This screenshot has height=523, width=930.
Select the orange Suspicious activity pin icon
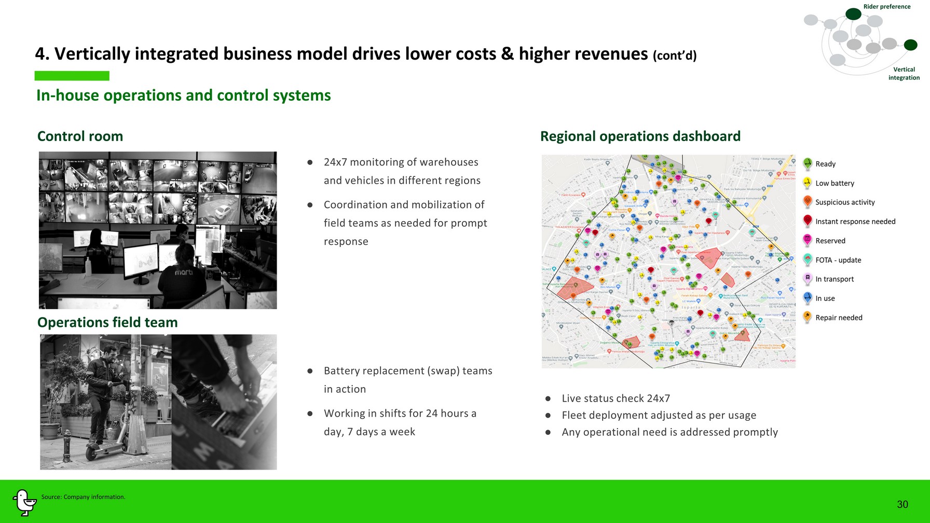point(808,202)
